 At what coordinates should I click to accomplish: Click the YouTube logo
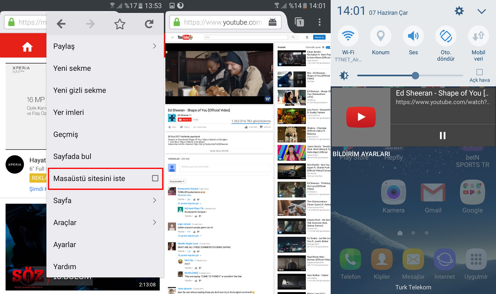coord(185,37)
